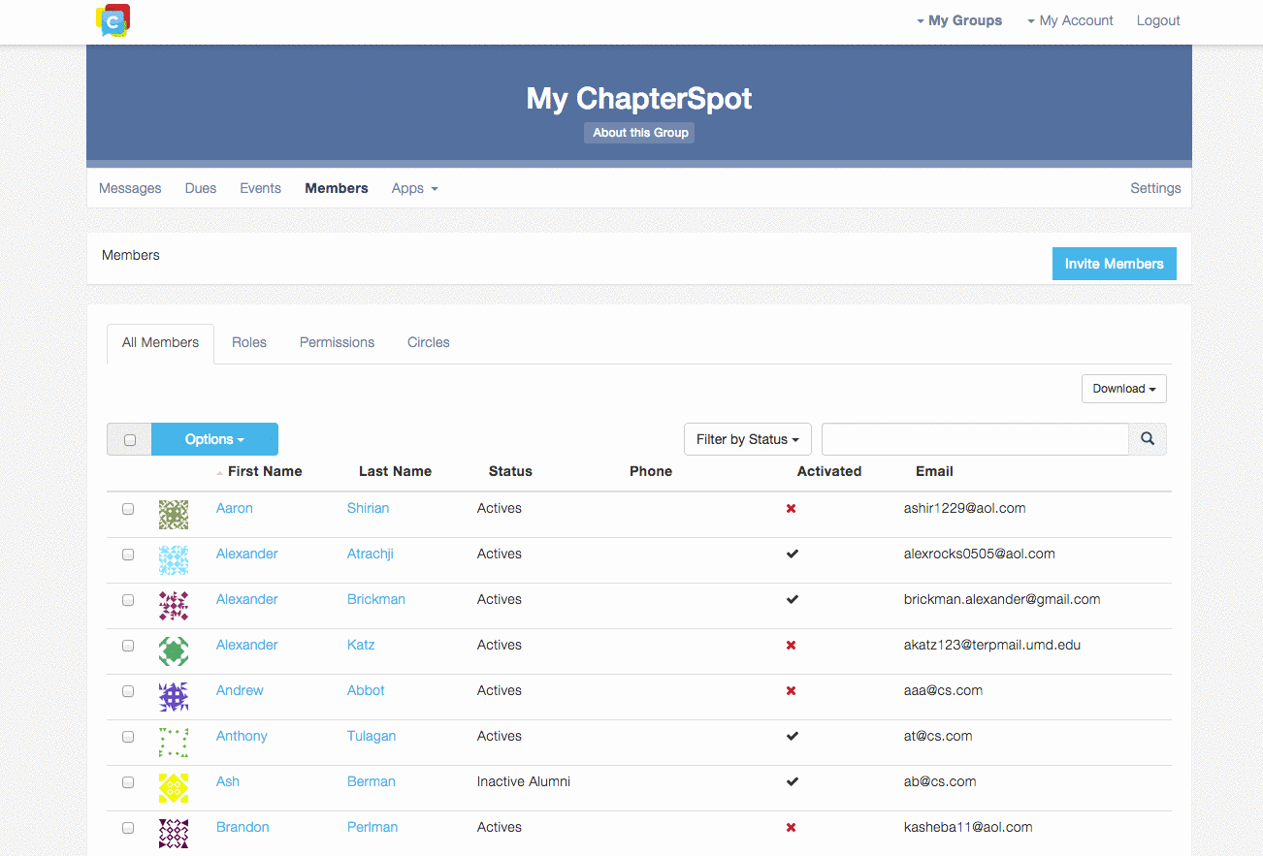Go to the Messages section
Image resolution: width=1263 pixels, height=856 pixels.
click(130, 188)
